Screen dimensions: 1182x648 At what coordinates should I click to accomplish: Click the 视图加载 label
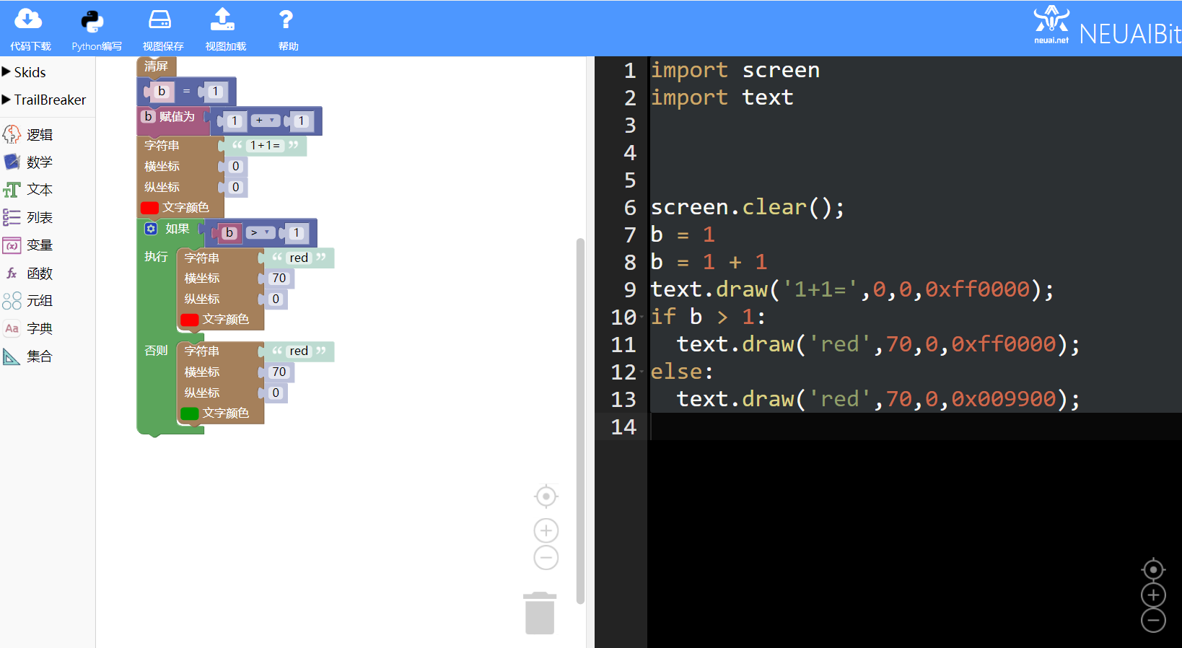(226, 46)
